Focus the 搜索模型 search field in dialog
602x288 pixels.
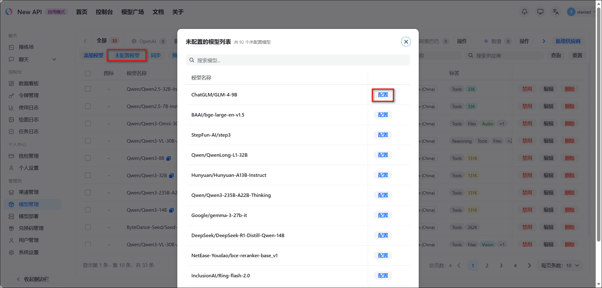pyautogui.click(x=298, y=60)
